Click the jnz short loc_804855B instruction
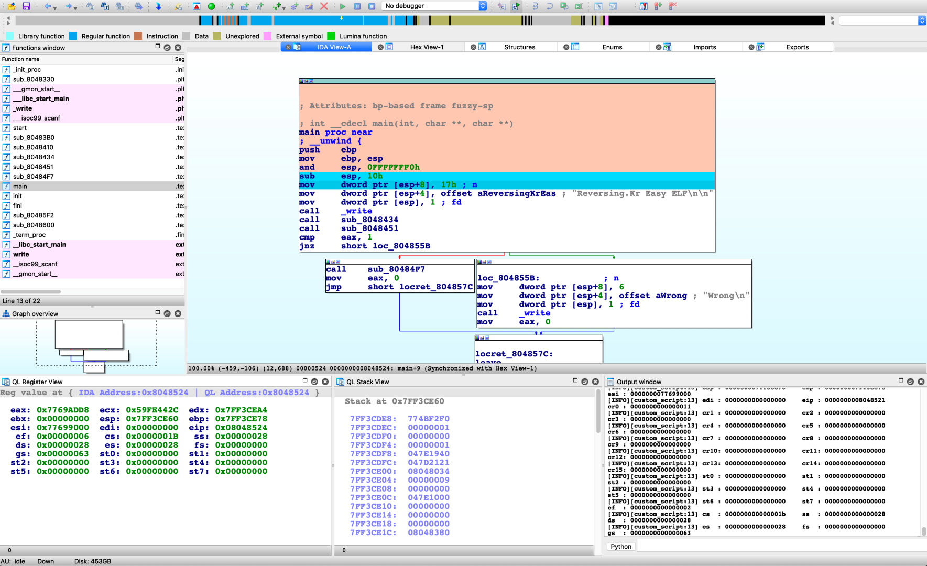Image resolution: width=927 pixels, height=566 pixels. 365,246
